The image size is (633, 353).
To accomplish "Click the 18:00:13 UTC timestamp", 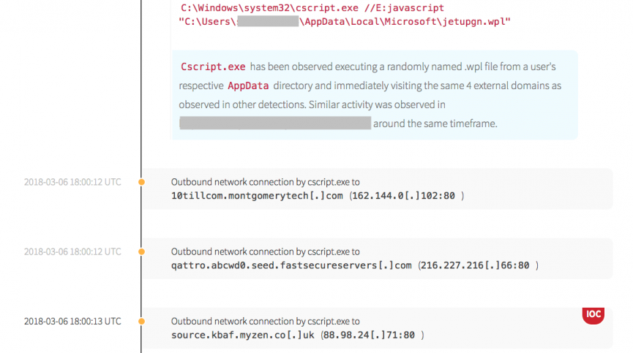I will pos(72,321).
